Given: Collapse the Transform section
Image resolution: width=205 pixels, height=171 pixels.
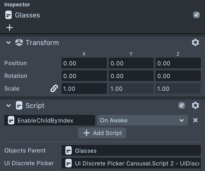Looking at the screenshot, I should [x=9, y=43].
